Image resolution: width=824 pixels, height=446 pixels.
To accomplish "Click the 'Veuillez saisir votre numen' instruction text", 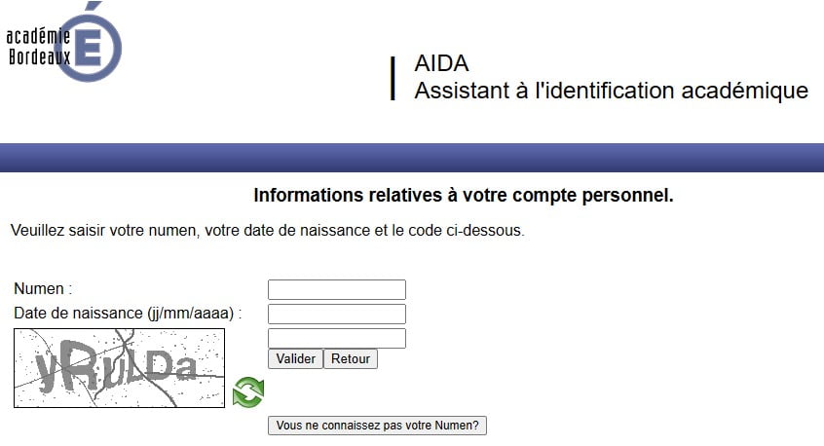I will 268,231.
